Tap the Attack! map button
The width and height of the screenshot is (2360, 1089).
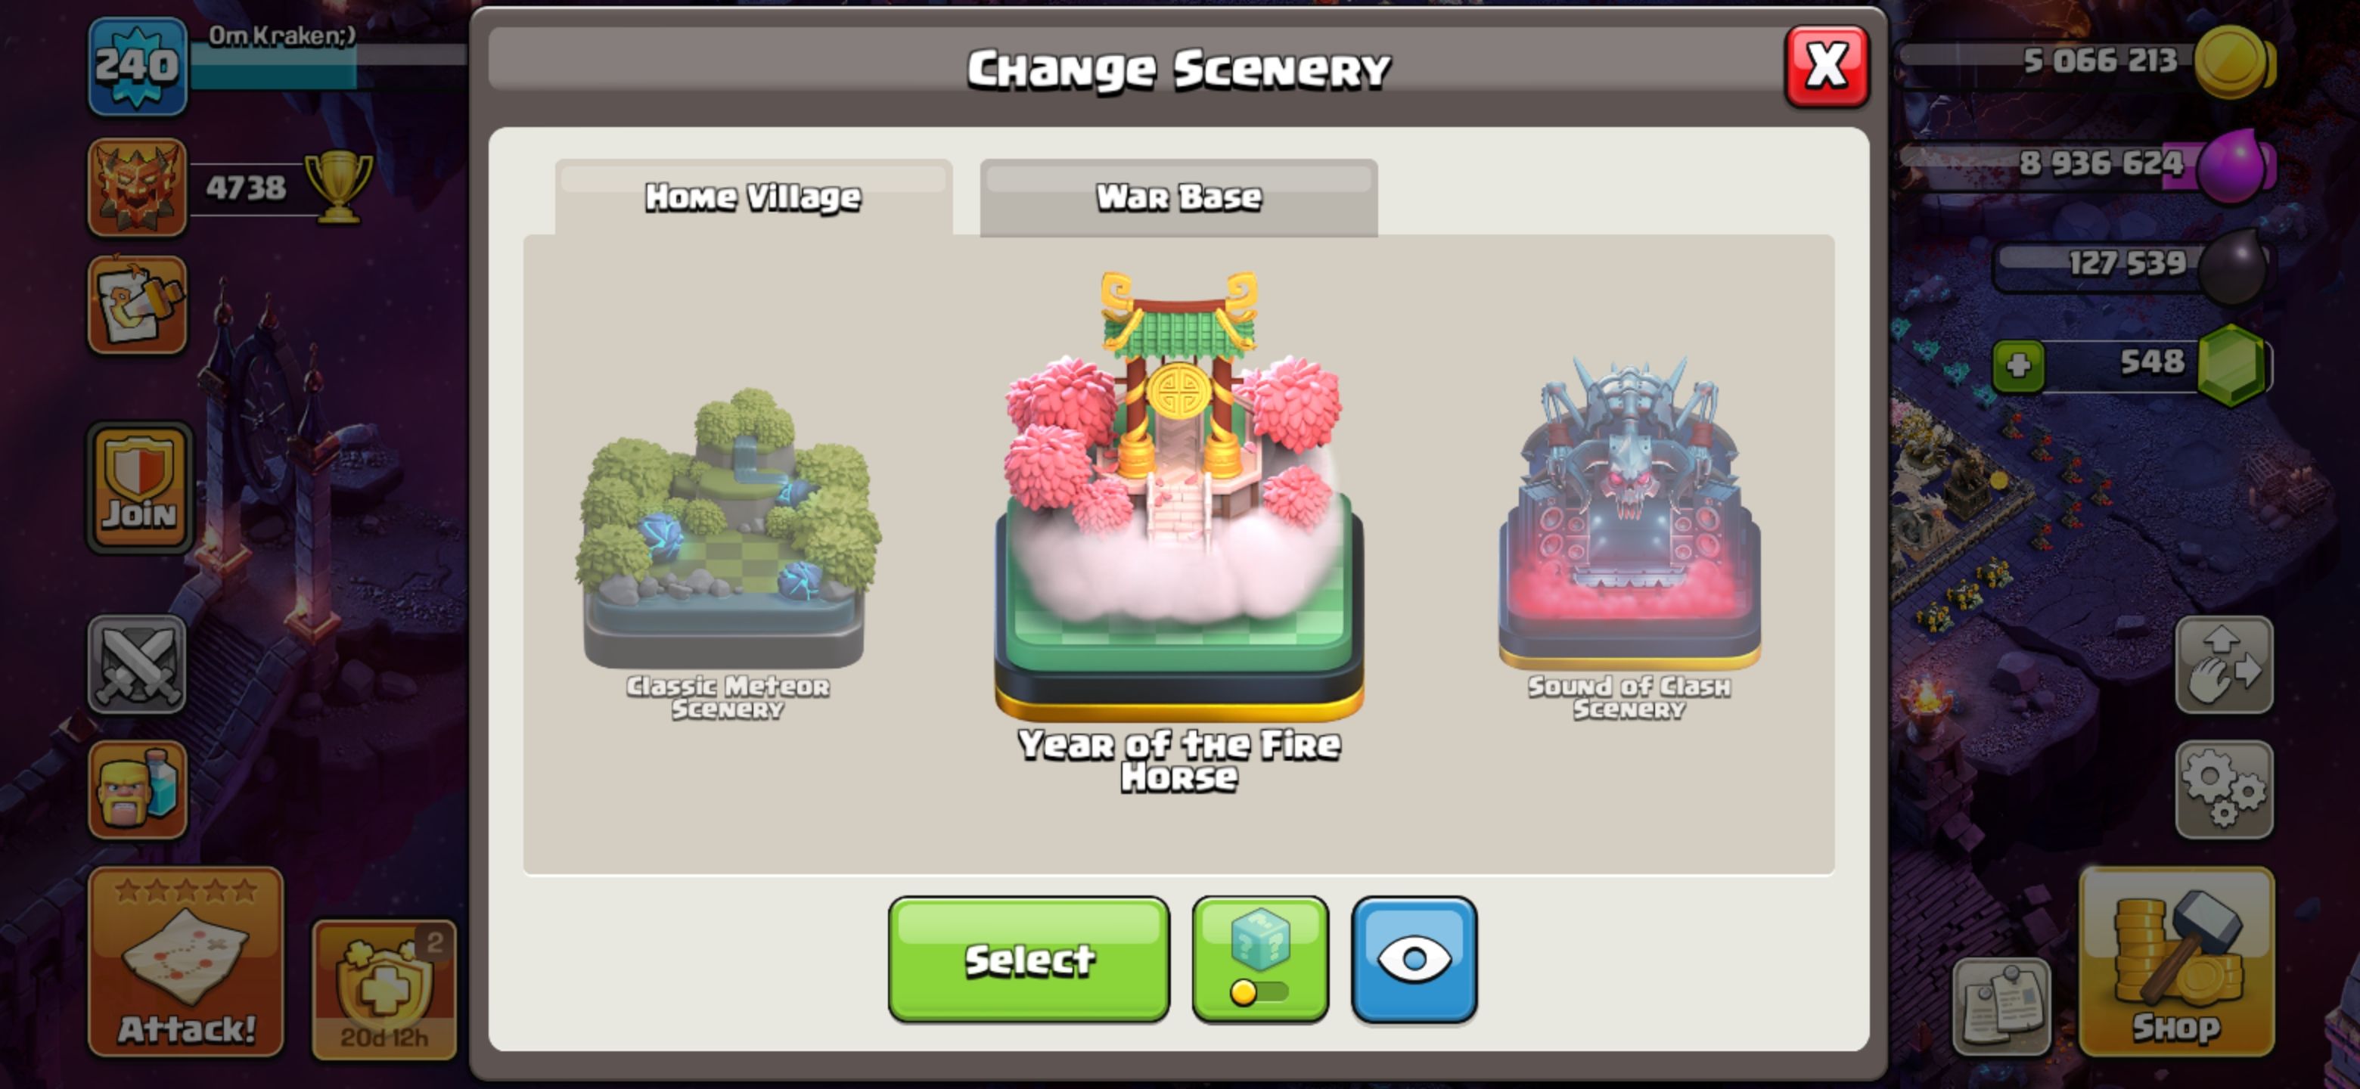tap(186, 960)
